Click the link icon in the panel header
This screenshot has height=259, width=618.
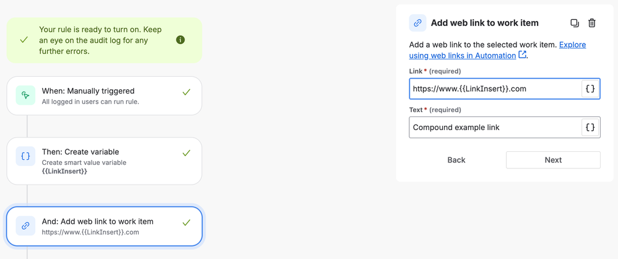[x=417, y=23]
